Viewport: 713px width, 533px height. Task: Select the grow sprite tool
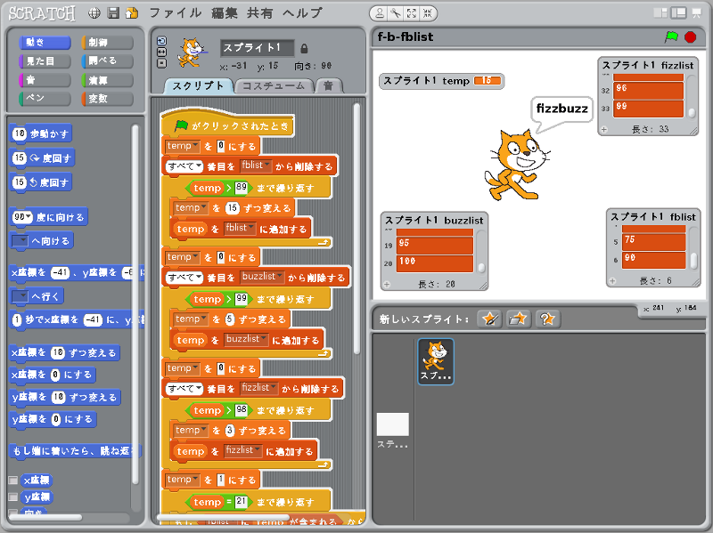click(x=412, y=13)
